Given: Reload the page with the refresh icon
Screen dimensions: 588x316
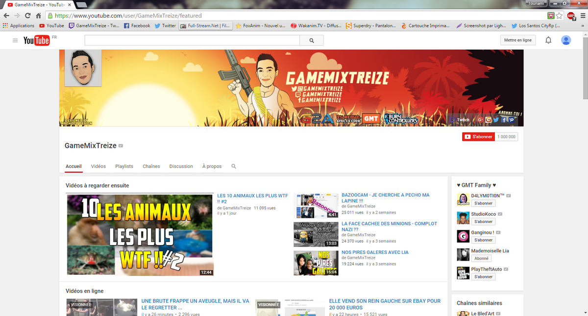Looking at the screenshot, I should pyautogui.click(x=29, y=16).
